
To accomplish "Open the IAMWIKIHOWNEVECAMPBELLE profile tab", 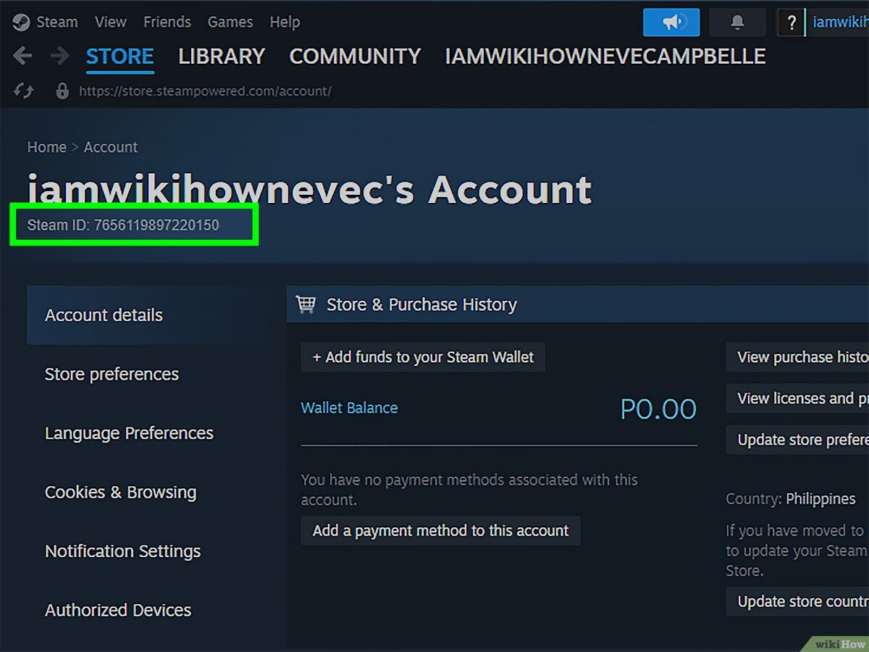I will (x=605, y=57).
